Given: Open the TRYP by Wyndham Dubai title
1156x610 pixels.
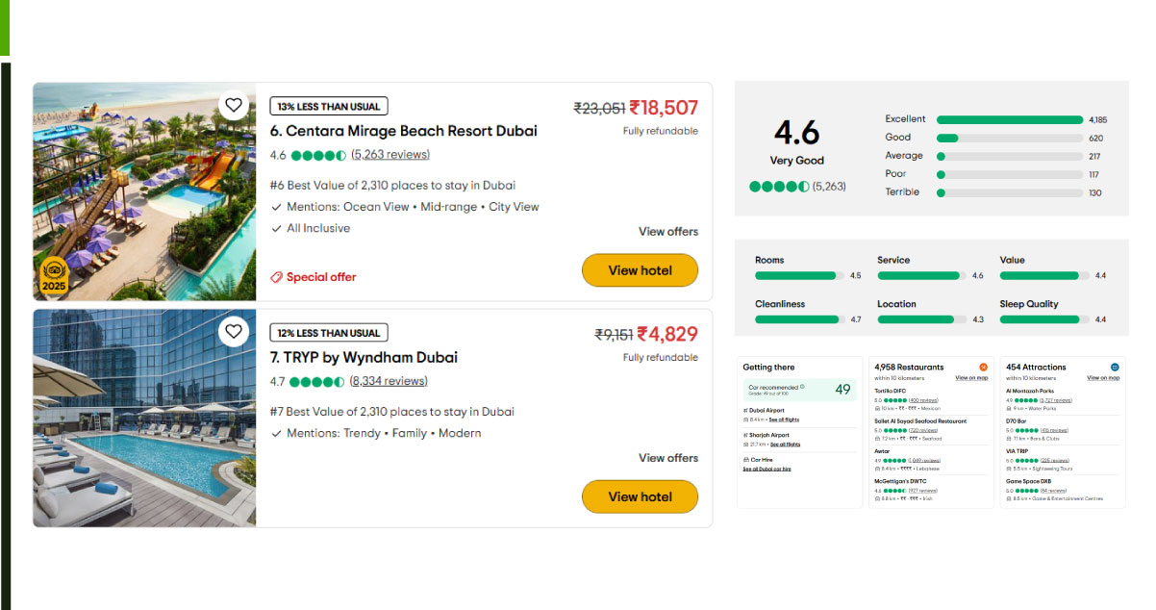Looking at the screenshot, I should [x=364, y=358].
